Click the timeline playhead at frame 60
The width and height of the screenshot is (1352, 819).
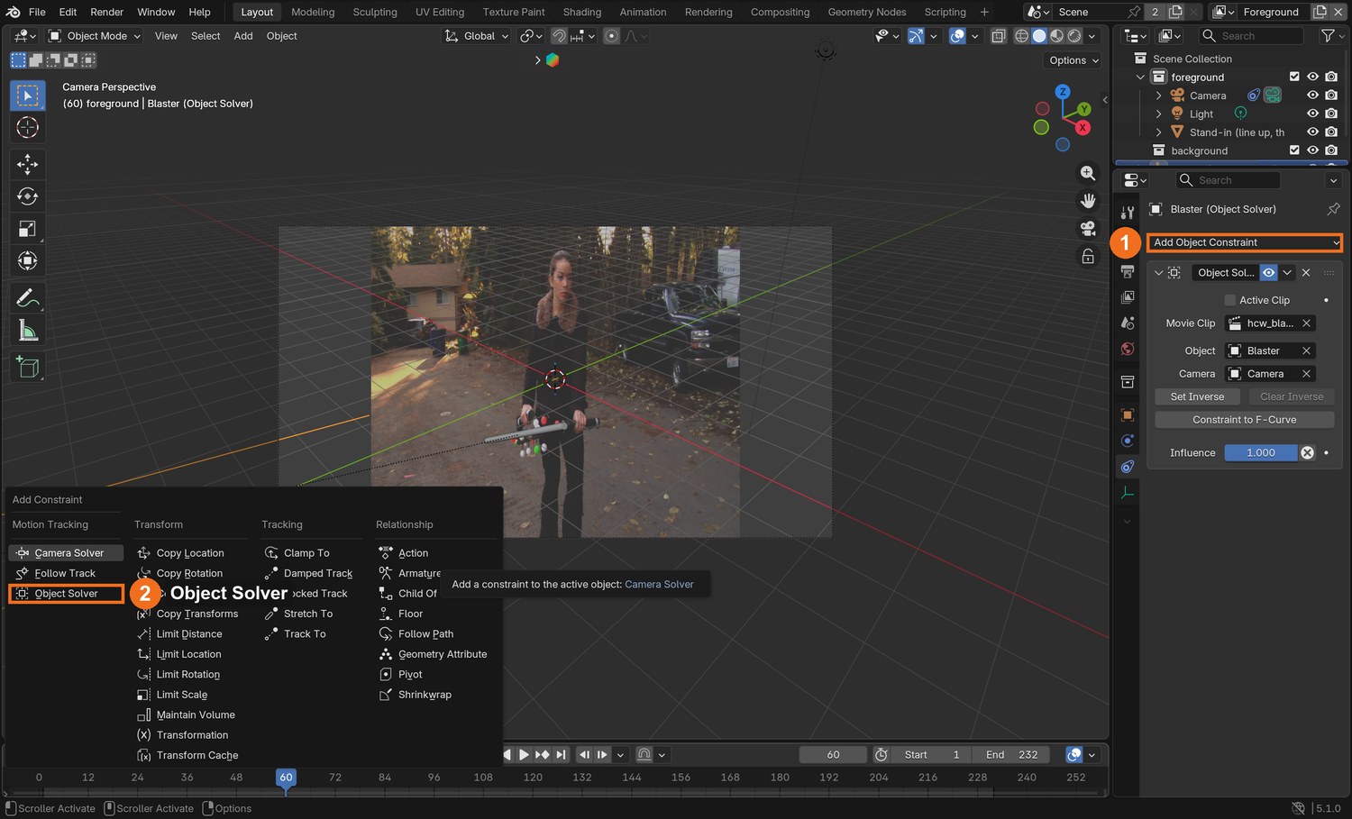coord(286,778)
